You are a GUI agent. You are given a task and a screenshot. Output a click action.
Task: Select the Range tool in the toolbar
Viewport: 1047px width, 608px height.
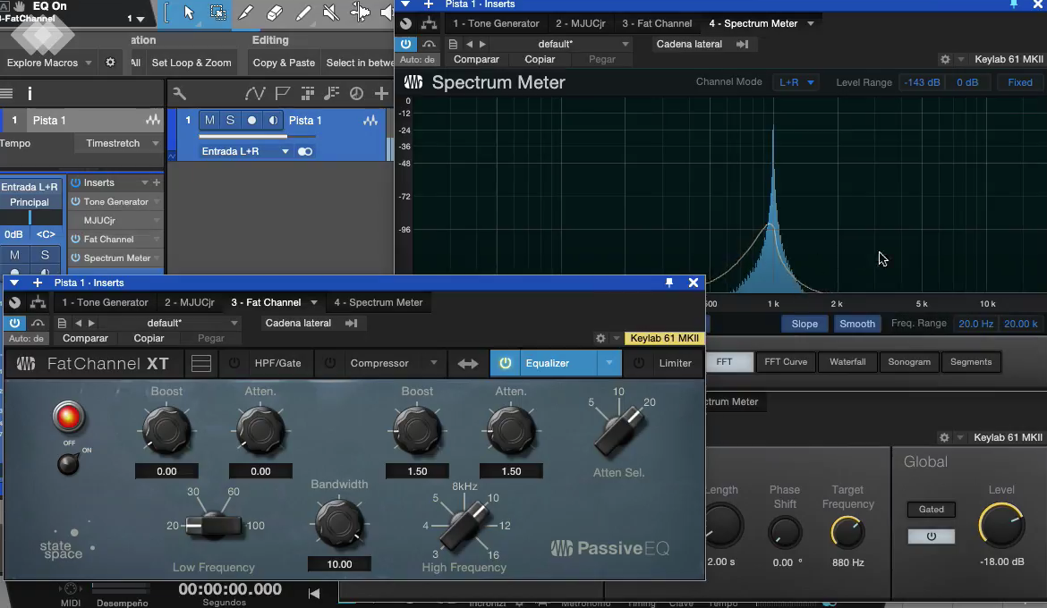click(217, 13)
